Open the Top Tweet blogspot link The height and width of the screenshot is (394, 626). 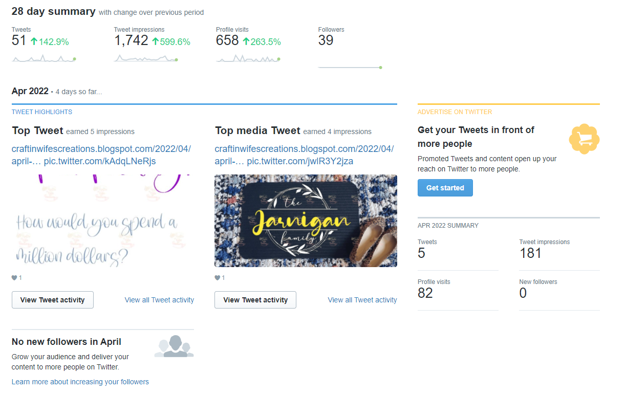(101, 155)
